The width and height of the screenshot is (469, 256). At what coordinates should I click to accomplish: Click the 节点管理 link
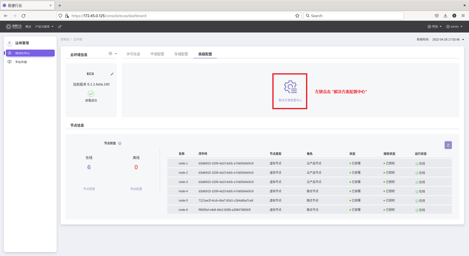[x=89, y=189]
